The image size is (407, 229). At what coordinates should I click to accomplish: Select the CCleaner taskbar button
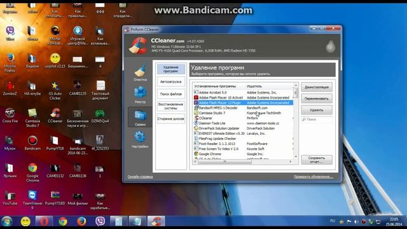pos(156,221)
